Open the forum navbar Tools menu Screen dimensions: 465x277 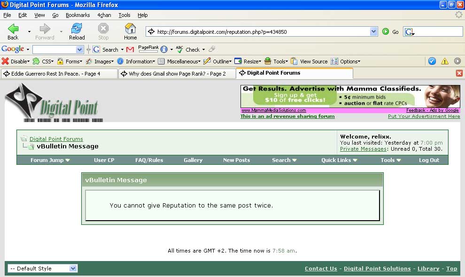coord(391,160)
